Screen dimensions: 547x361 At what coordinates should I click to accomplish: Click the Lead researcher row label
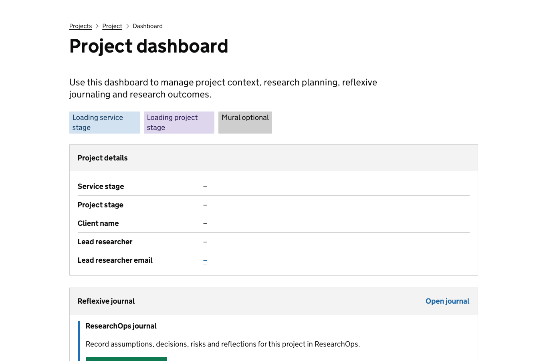coord(105,242)
